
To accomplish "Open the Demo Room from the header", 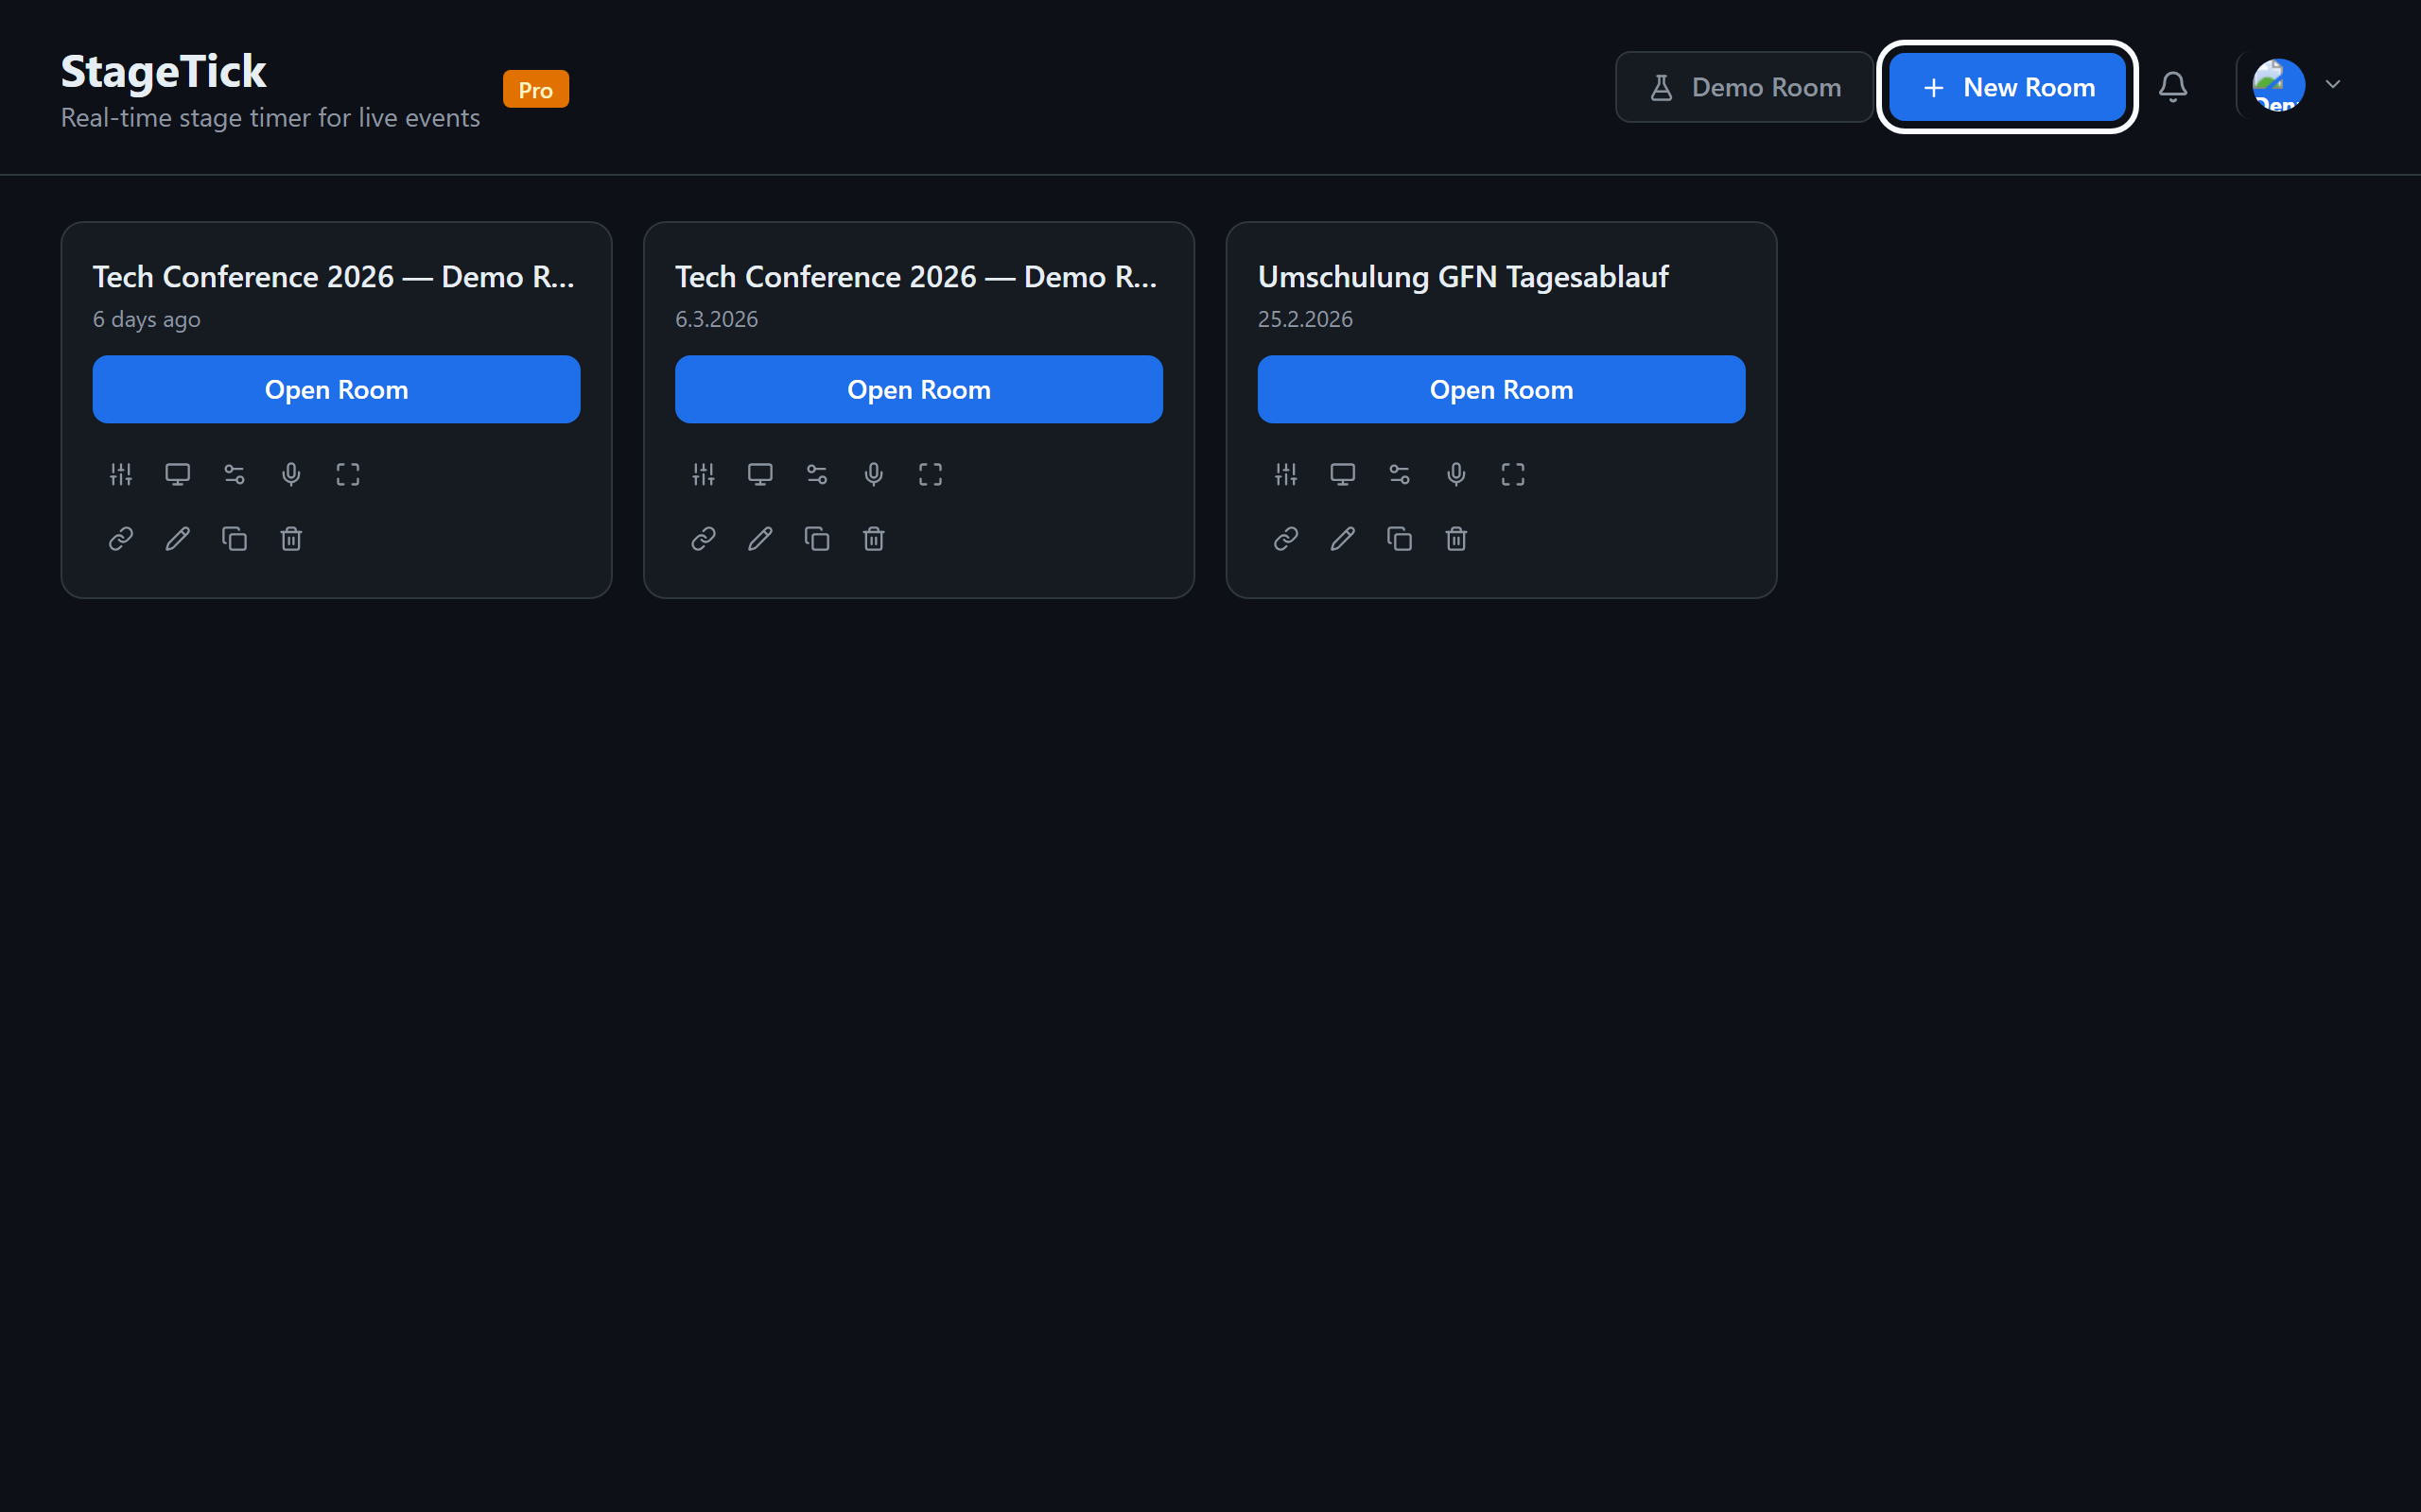I will point(1744,87).
